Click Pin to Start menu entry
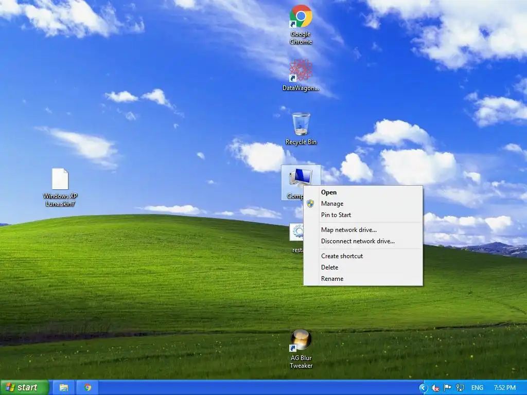 pos(363,215)
